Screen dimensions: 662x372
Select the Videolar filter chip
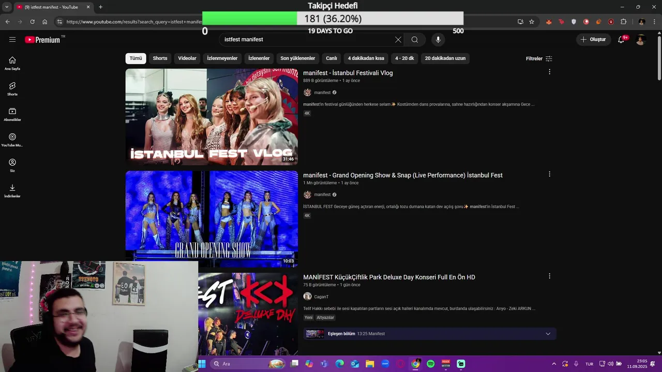(187, 58)
